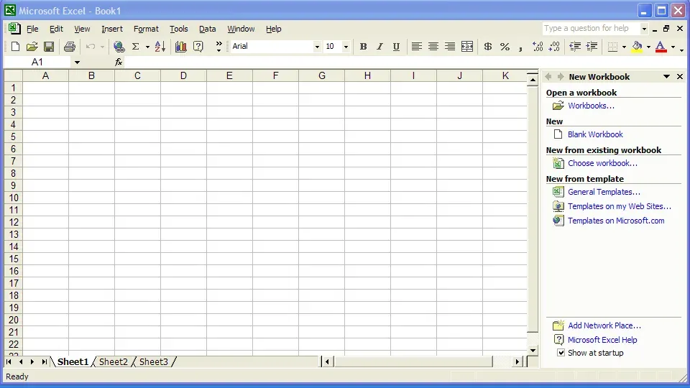Apply Percent Style formatting

click(505, 47)
